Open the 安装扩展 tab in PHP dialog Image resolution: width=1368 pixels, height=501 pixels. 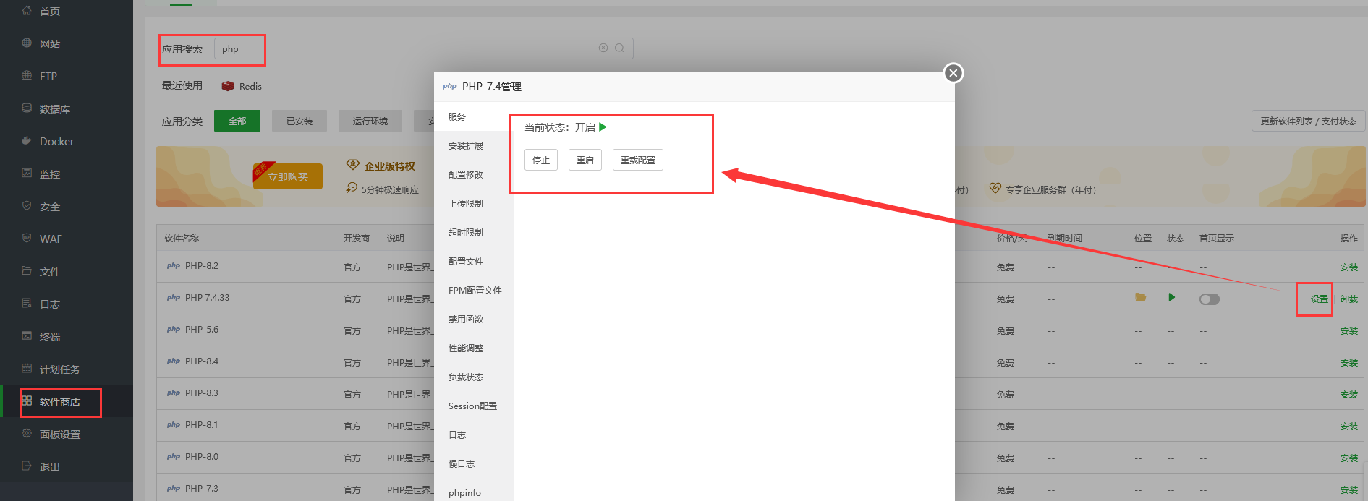(x=465, y=146)
